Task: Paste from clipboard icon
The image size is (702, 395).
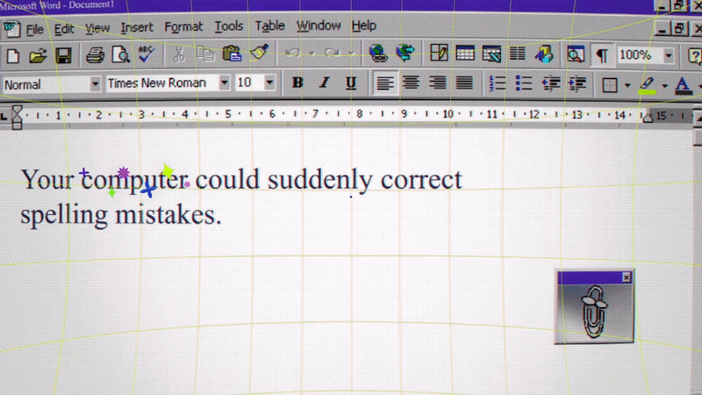Action: coord(232,54)
